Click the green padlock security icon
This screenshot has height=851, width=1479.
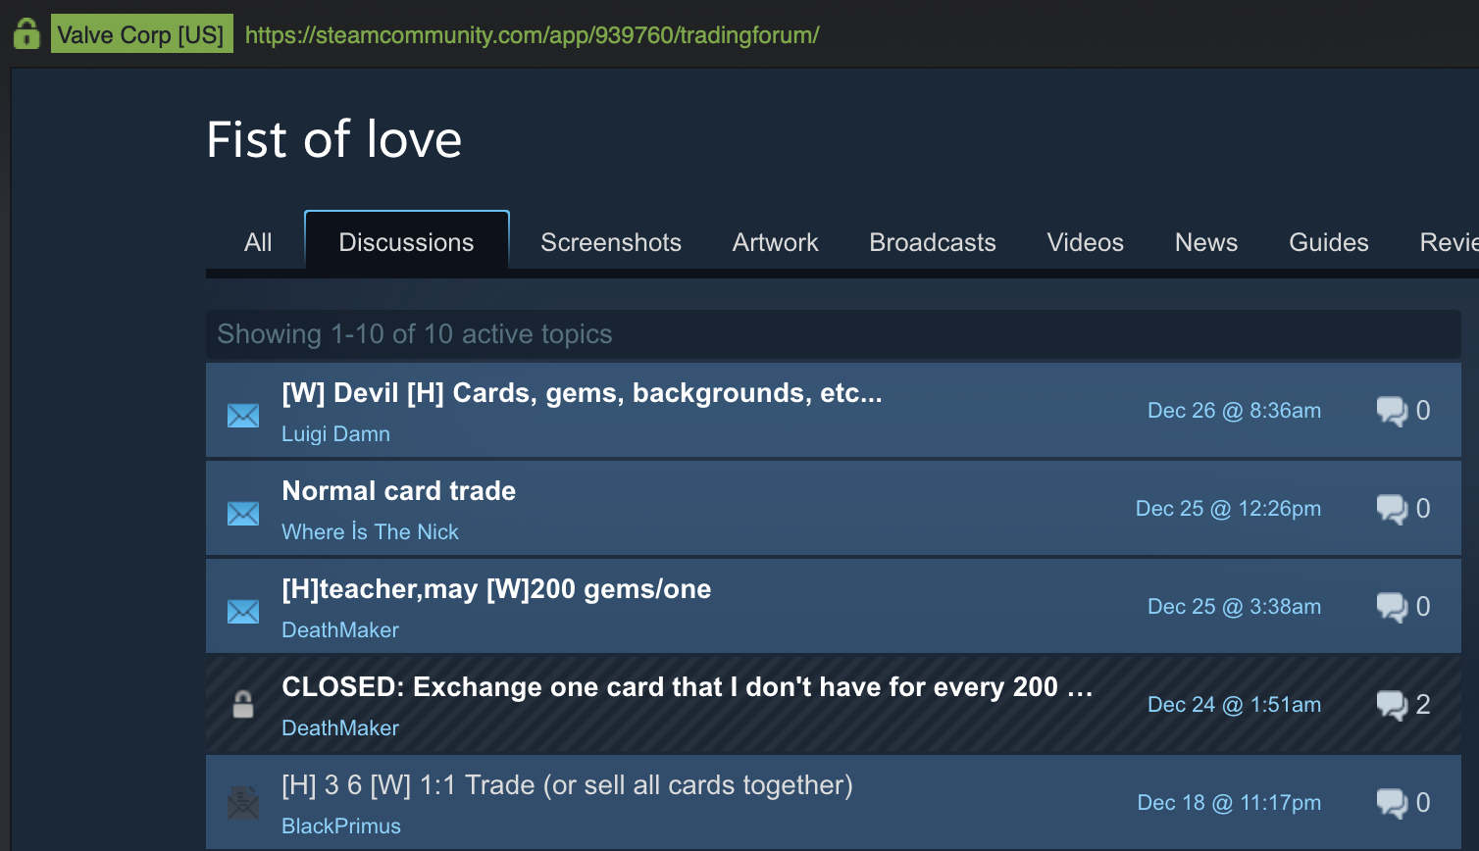pos(26,34)
